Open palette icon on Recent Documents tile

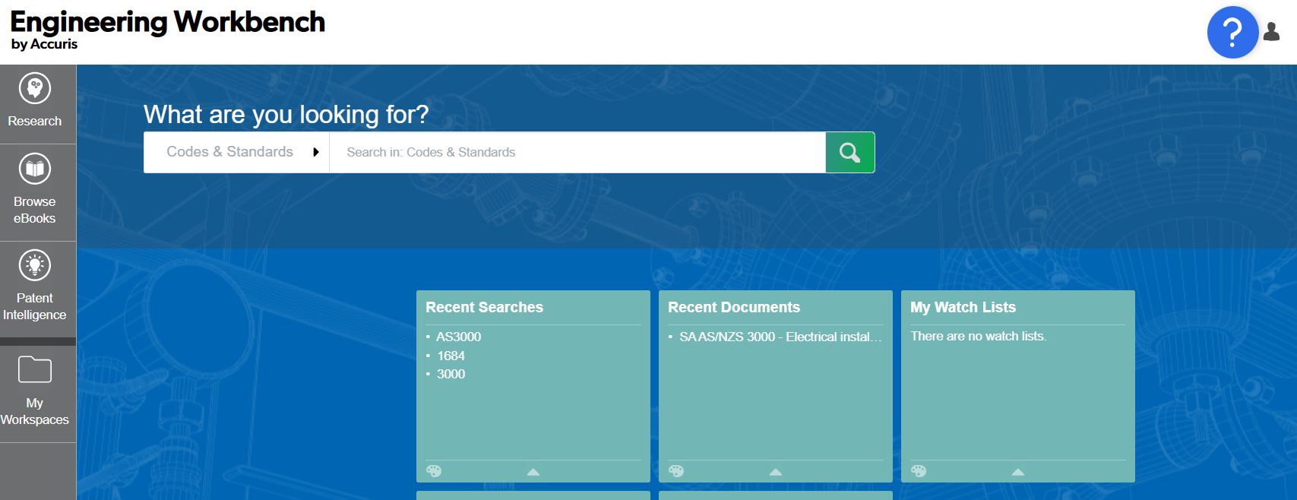676,471
